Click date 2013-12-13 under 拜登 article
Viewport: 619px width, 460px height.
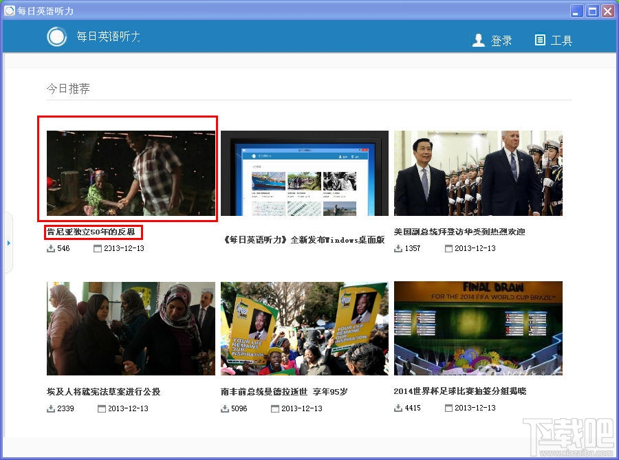[x=475, y=248]
